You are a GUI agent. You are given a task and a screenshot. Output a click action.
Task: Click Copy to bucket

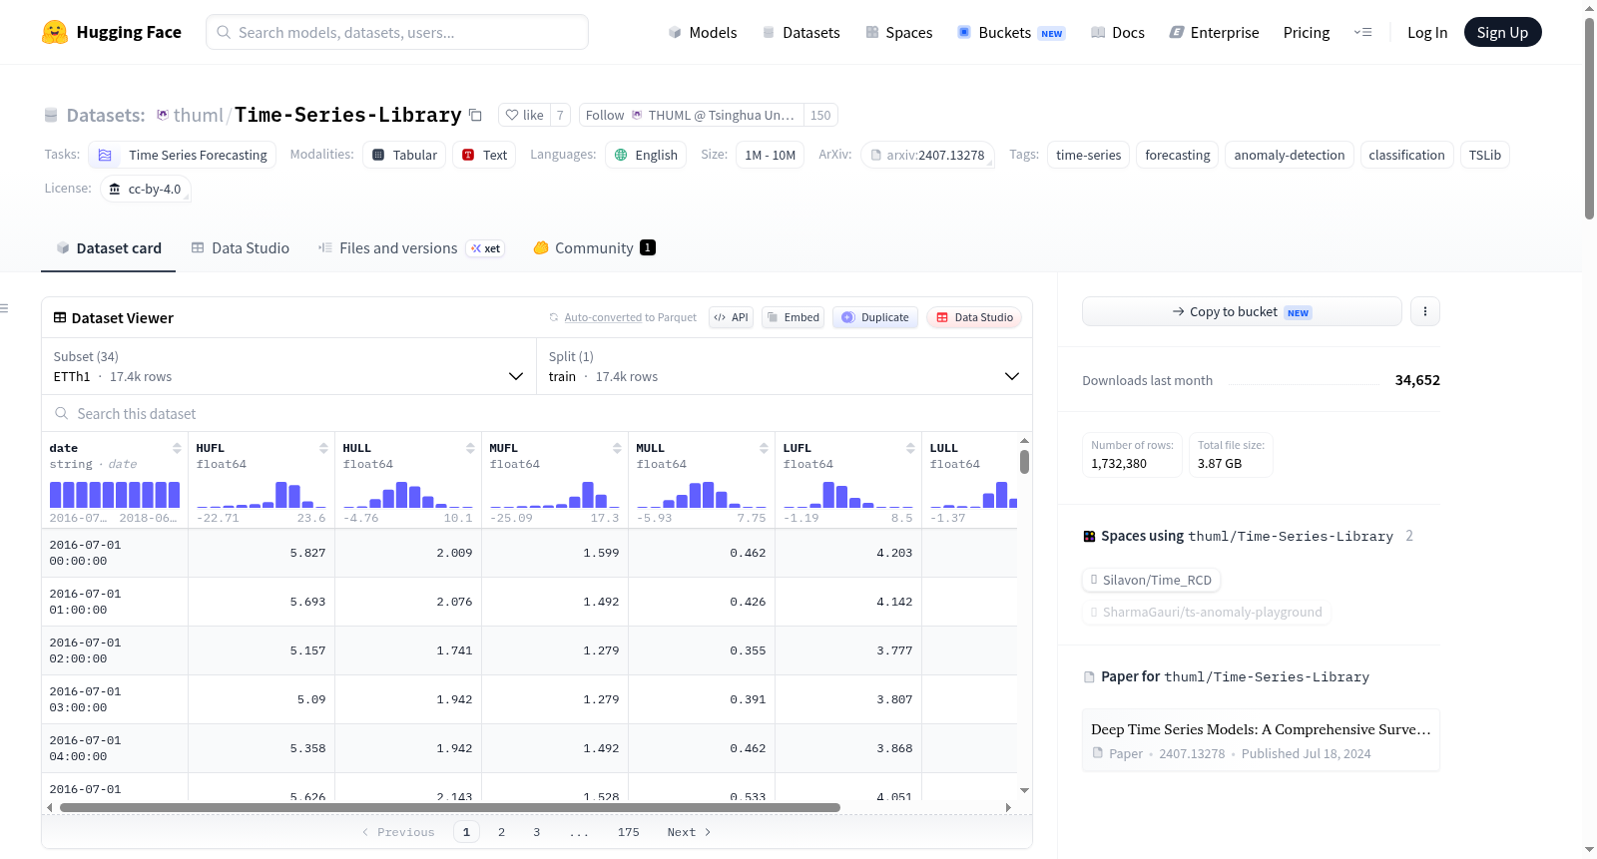click(x=1242, y=311)
